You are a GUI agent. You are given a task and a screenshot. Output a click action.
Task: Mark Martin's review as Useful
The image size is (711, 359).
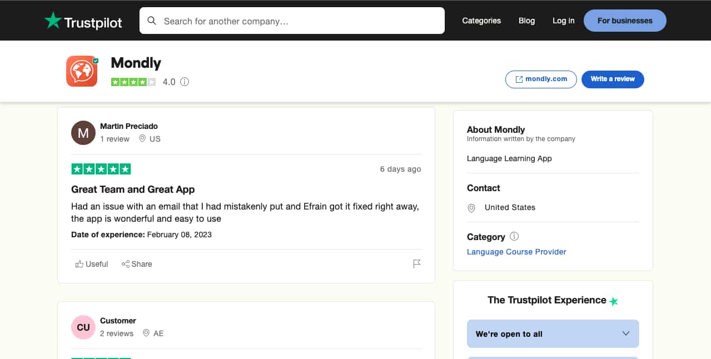click(92, 264)
